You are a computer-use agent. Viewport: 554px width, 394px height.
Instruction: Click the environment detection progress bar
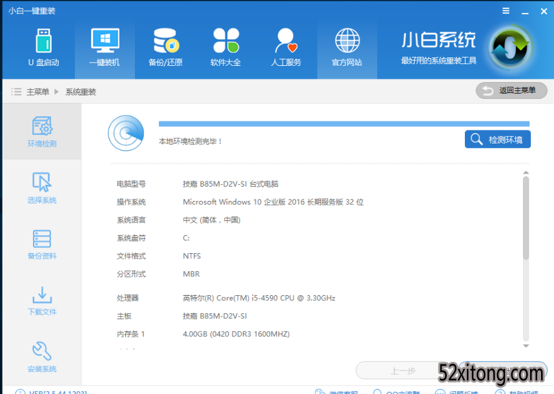tap(344, 123)
